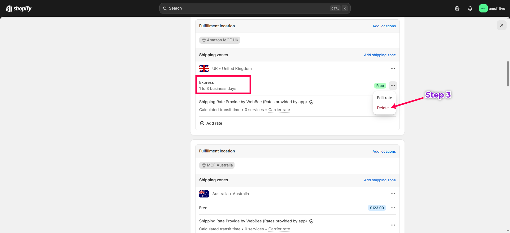The width and height of the screenshot is (510, 233).
Task: Click Add locations for Amazon MCF UK
Action: [384, 26]
